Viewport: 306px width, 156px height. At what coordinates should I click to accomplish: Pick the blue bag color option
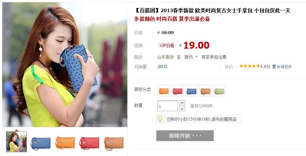[x=191, y=91]
